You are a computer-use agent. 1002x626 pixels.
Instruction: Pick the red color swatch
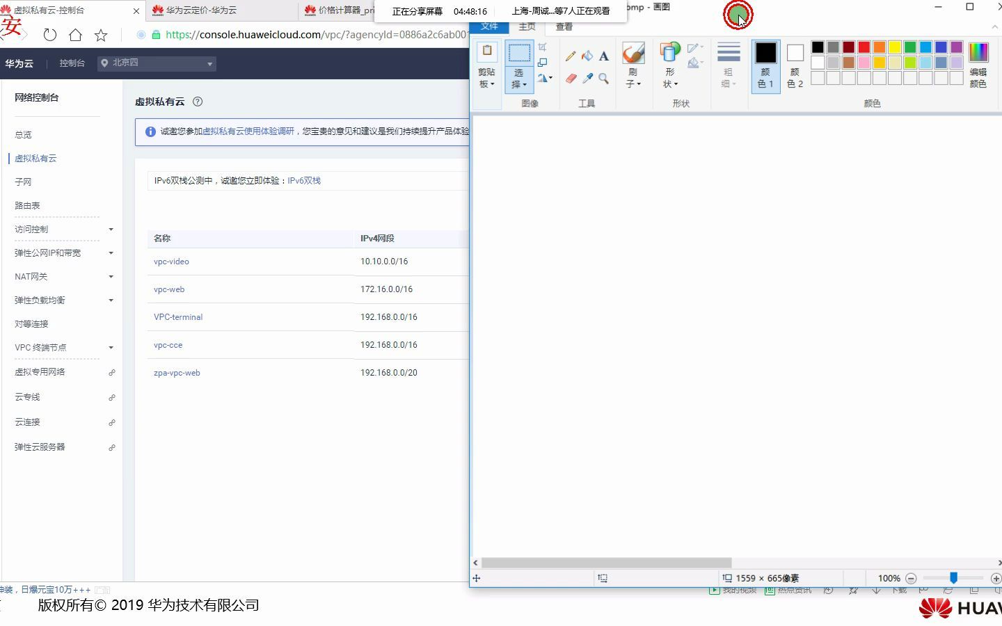[x=864, y=47]
